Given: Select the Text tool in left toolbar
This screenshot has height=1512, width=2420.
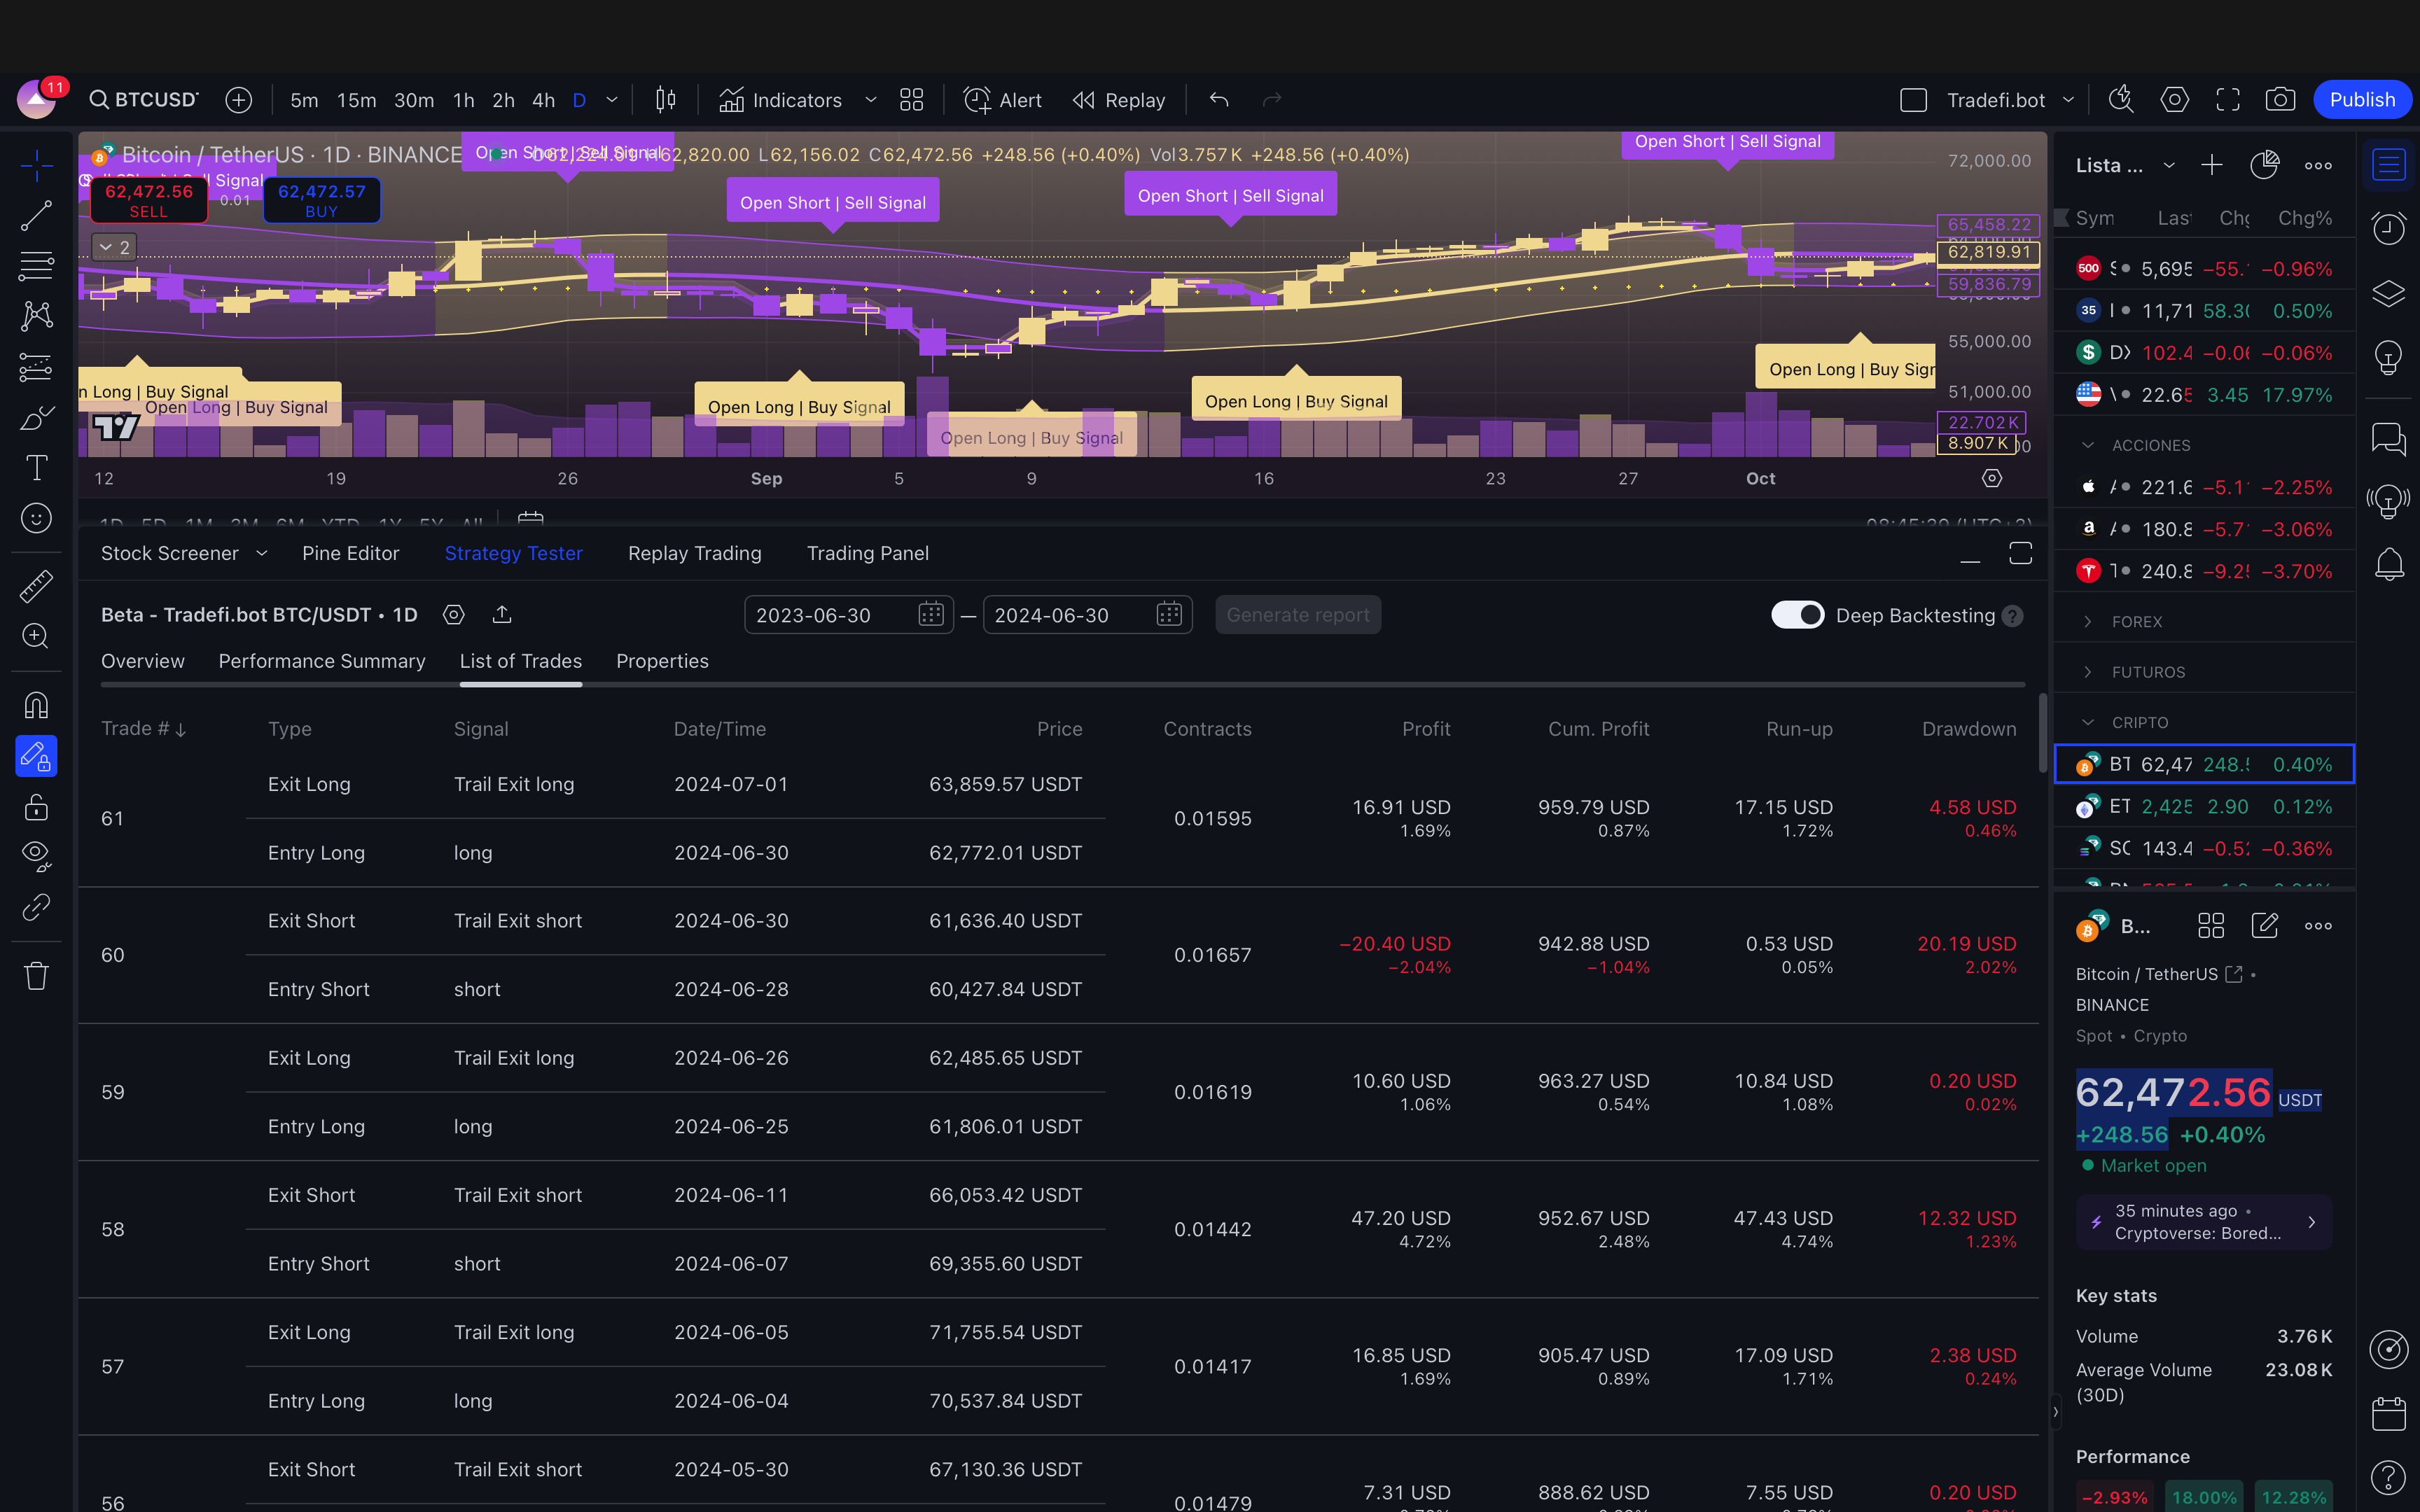Looking at the screenshot, I should [x=37, y=467].
